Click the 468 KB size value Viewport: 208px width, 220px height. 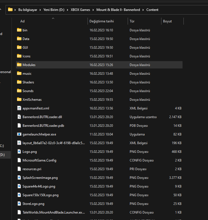click(176, 151)
